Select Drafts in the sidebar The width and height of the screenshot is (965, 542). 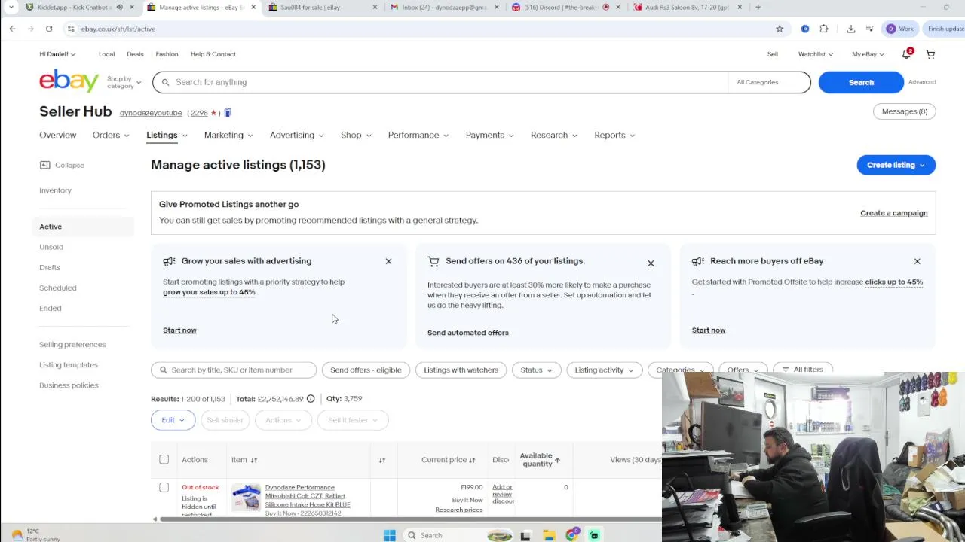(x=50, y=267)
